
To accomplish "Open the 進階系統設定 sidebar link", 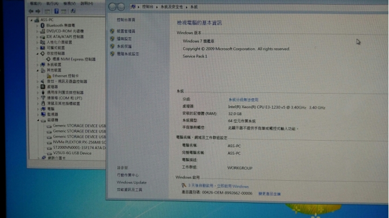I will 128,54.
